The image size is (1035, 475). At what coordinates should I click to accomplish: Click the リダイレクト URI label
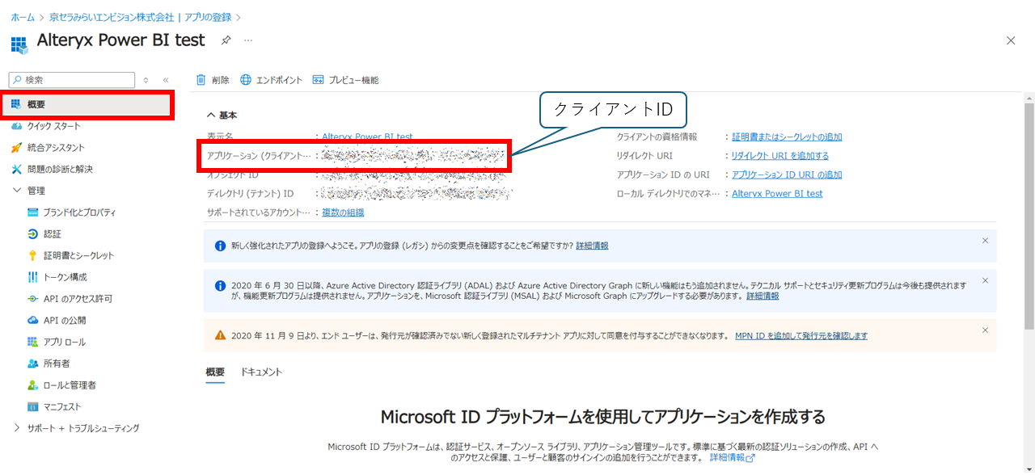[644, 156]
